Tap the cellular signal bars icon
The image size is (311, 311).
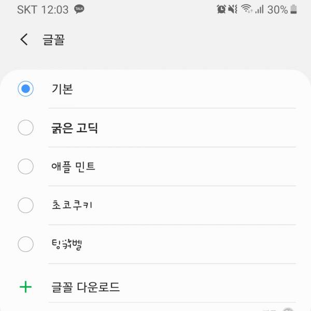259,9
